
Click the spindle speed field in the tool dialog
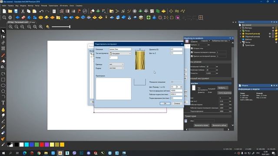click(176, 91)
